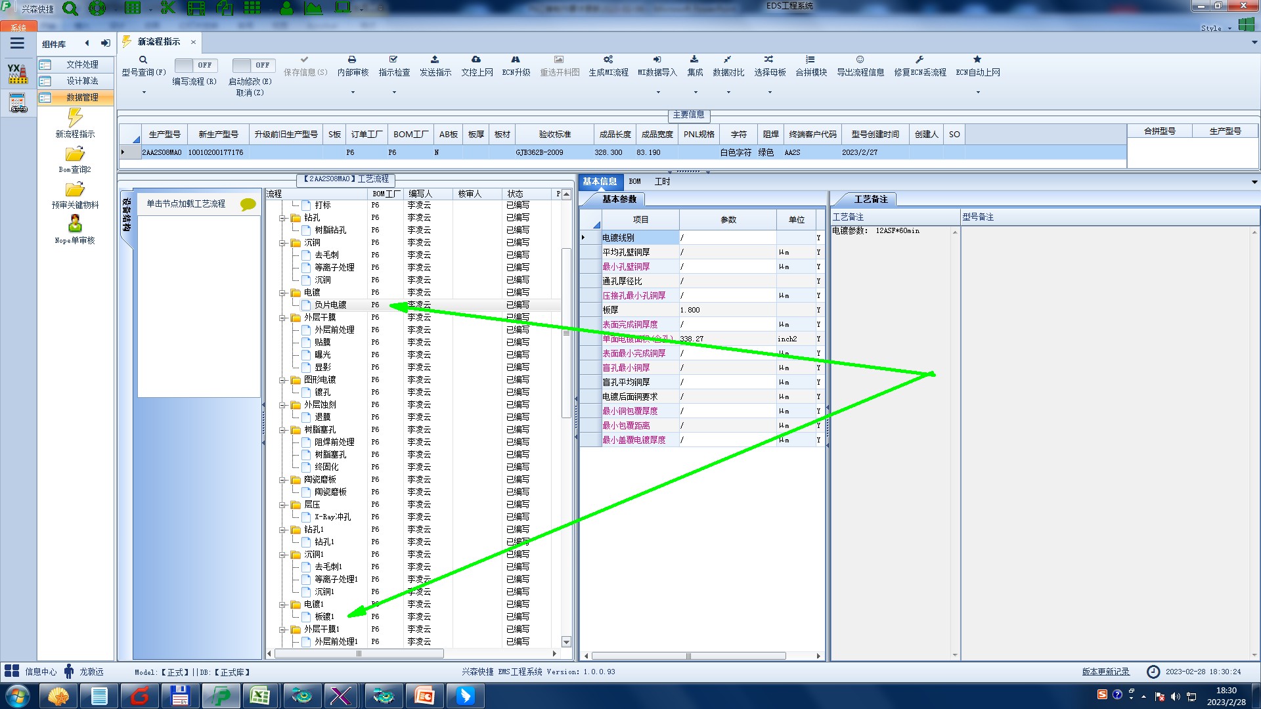Switch to the 工时 tab
The height and width of the screenshot is (709, 1261).
[x=662, y=182]
